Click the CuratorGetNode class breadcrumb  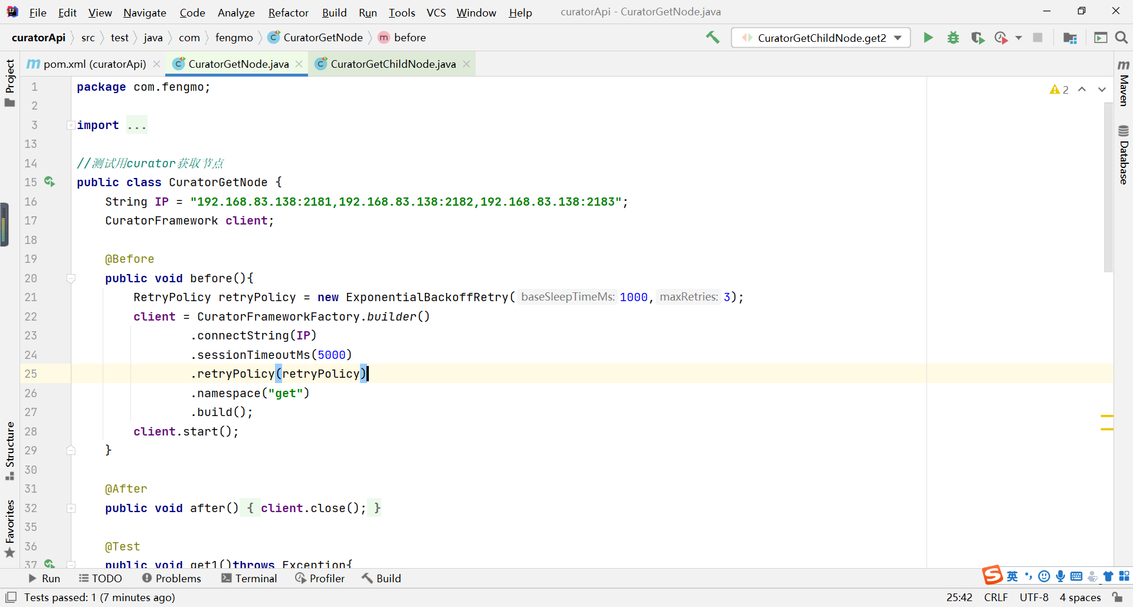tap(316, 38)
